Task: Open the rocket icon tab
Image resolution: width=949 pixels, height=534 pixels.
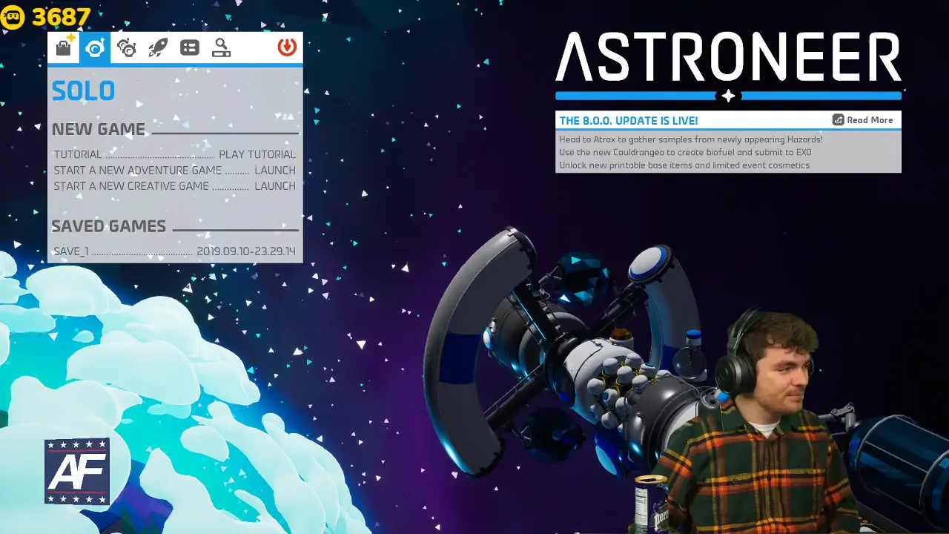Action: pos(158,47)
